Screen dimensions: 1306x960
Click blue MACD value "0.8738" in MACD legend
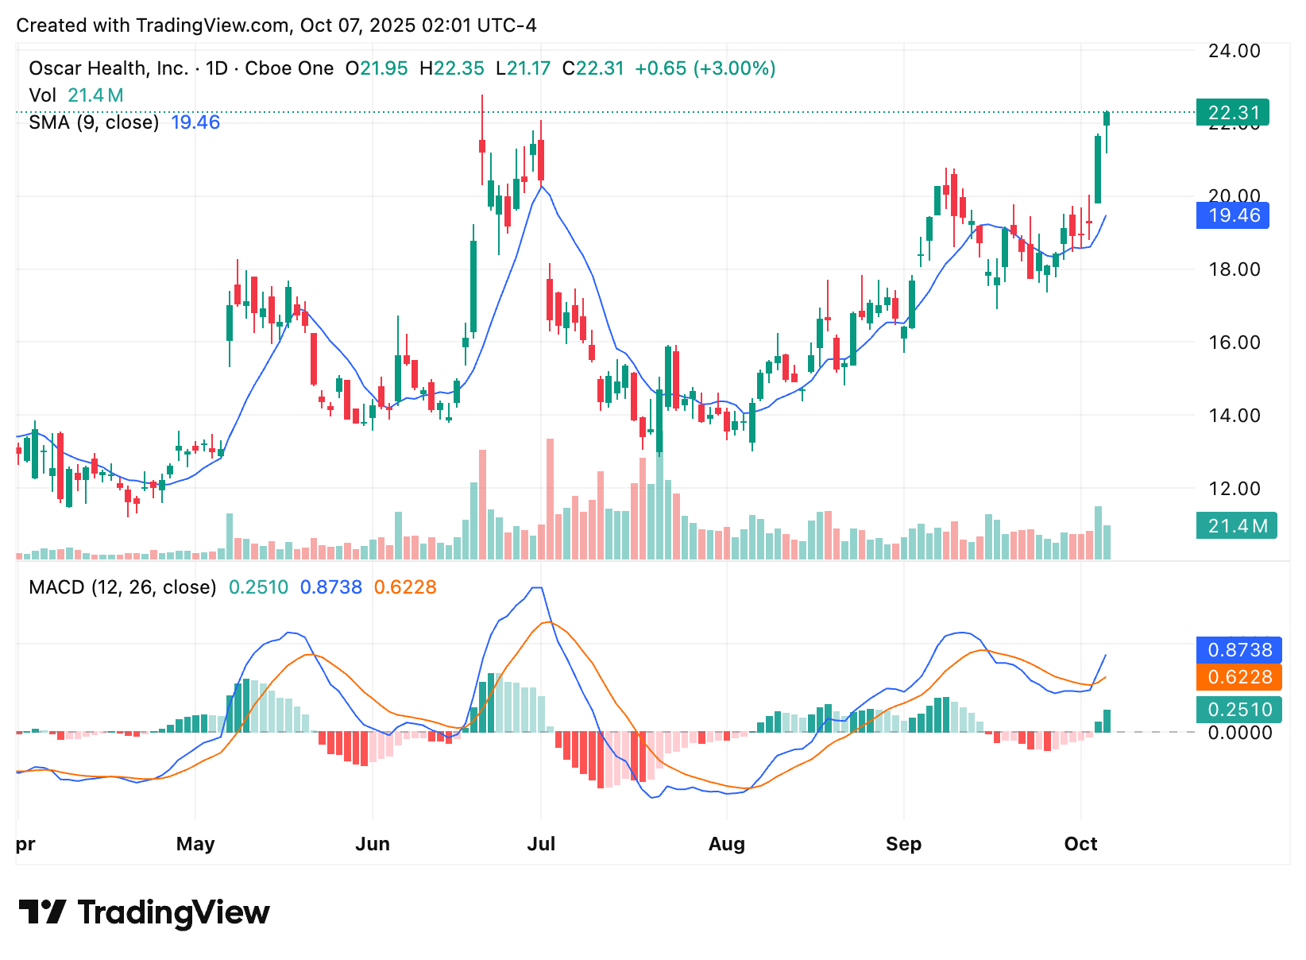pyautogui.click(x=330, y=587)
